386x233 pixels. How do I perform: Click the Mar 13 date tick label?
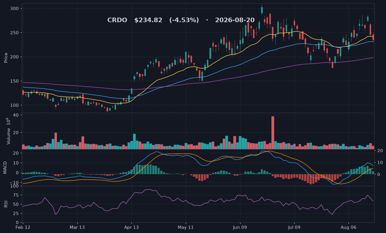point(78,227)
